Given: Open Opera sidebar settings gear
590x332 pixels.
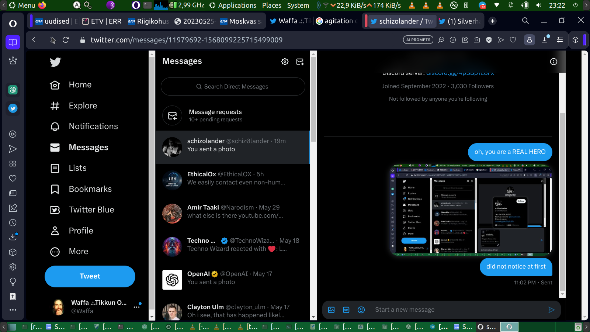Looking at the screenshot, I should point(13,267).
